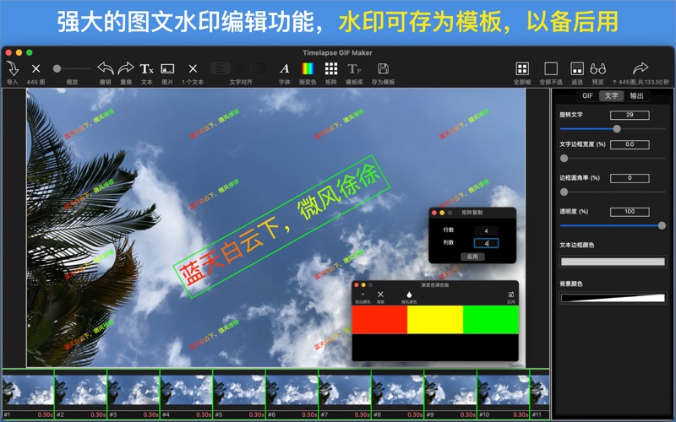This screenshot has width=676, height=422.
Task: Click 添加颜色 plus in gradient palette
Action: click(x=363, y=295)
